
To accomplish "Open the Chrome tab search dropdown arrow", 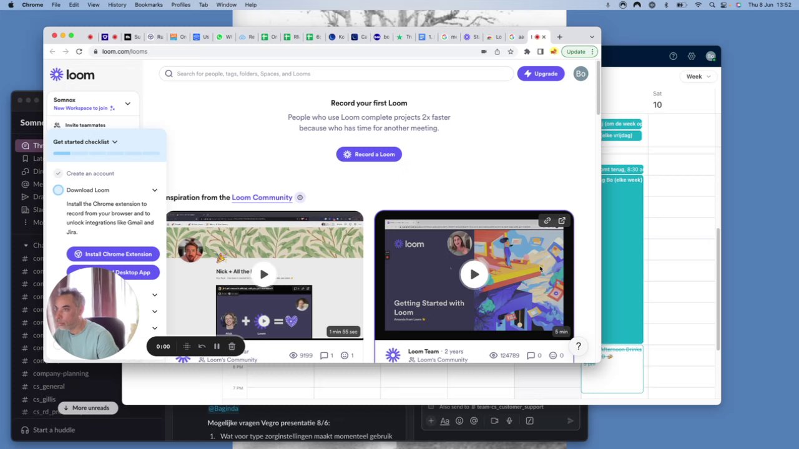I will coord(592,37).
